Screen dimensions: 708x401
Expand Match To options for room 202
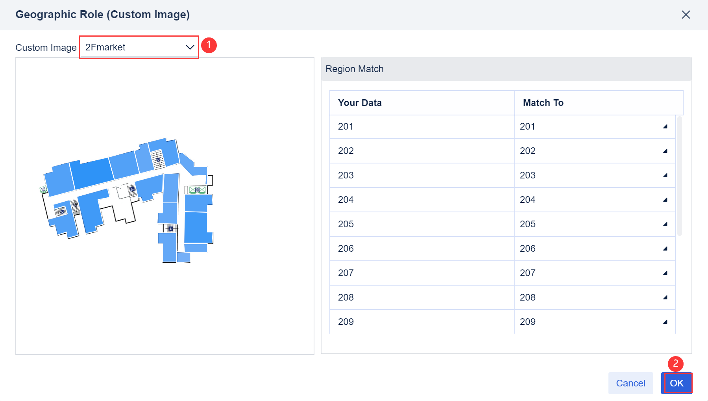665,151
